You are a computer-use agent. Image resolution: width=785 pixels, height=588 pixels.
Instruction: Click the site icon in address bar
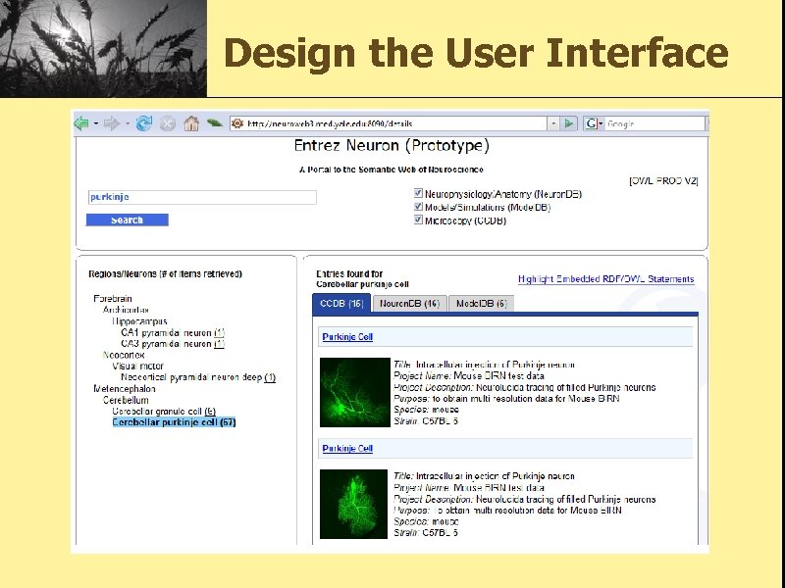coord(237,123)
